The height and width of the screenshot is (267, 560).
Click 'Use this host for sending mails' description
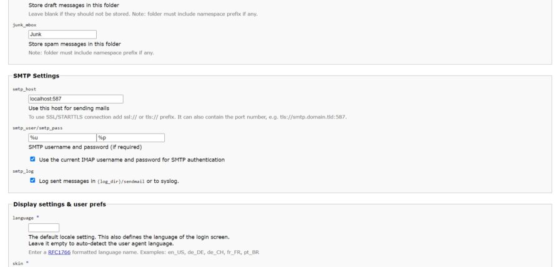(69, 108)
